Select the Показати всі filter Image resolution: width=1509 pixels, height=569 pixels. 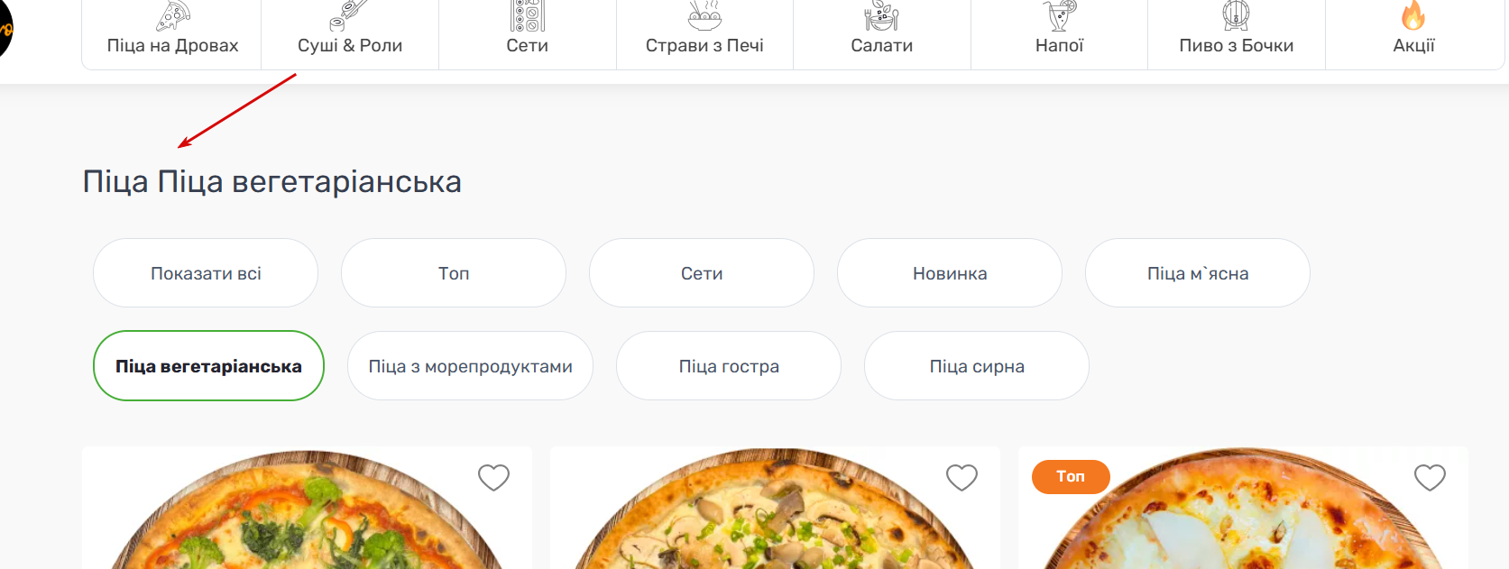tap(206, 273)
